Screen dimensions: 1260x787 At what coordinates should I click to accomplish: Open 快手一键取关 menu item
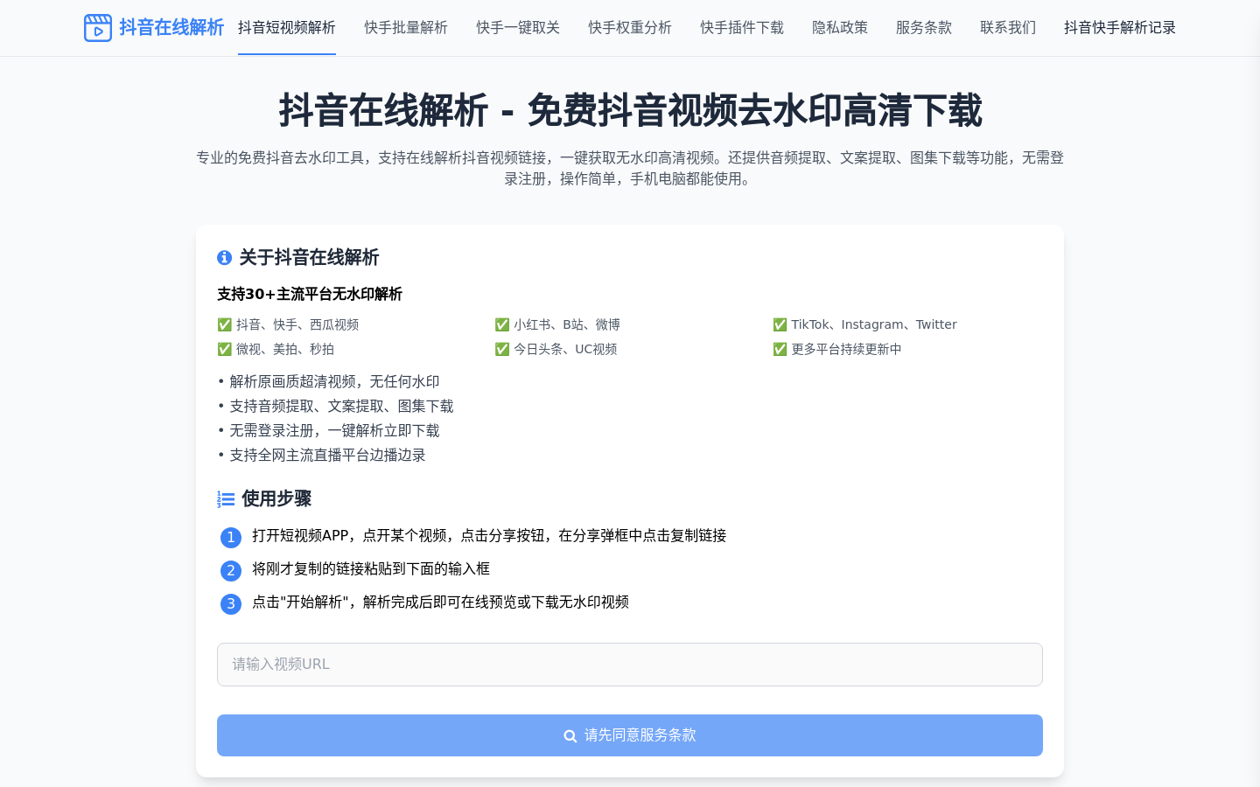pyautogui.click(x=518, y=28)
